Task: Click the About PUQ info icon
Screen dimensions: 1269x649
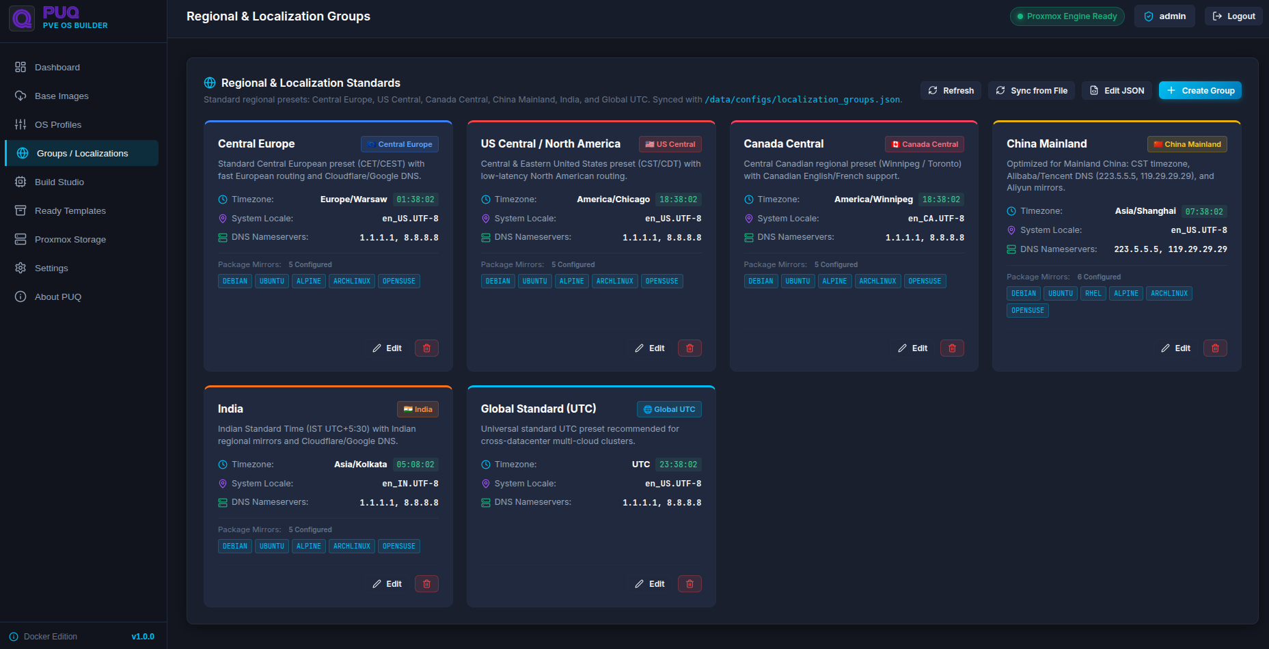Action: (21, 296)
